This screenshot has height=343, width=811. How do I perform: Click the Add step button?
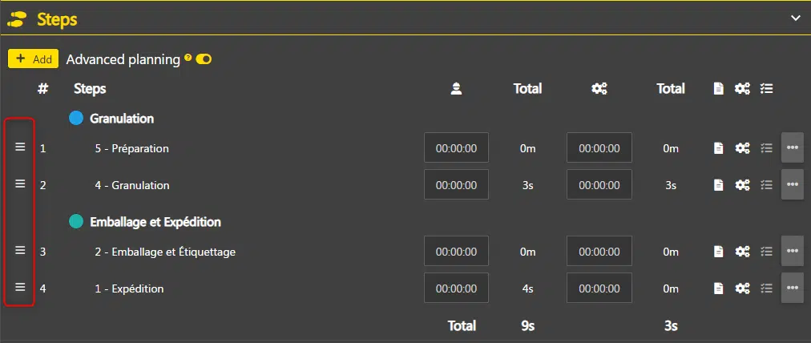coord(33,59)
